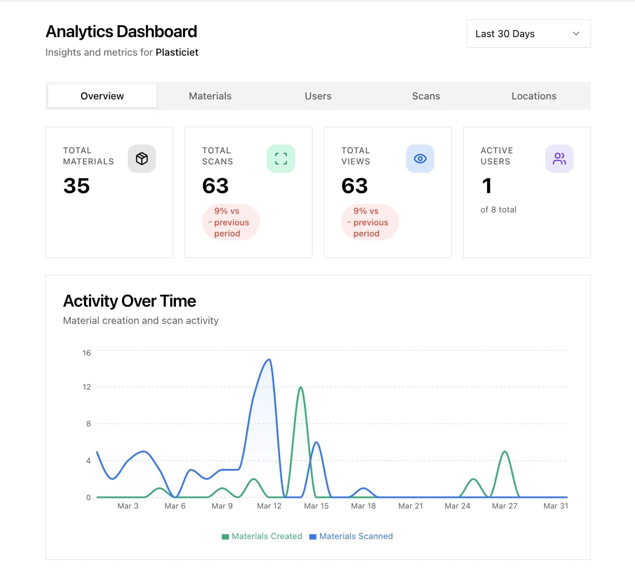The height and width of the screenshot is (570, 635).
Task: Click the people icon on Active Users card
Action: pos(559,159)
